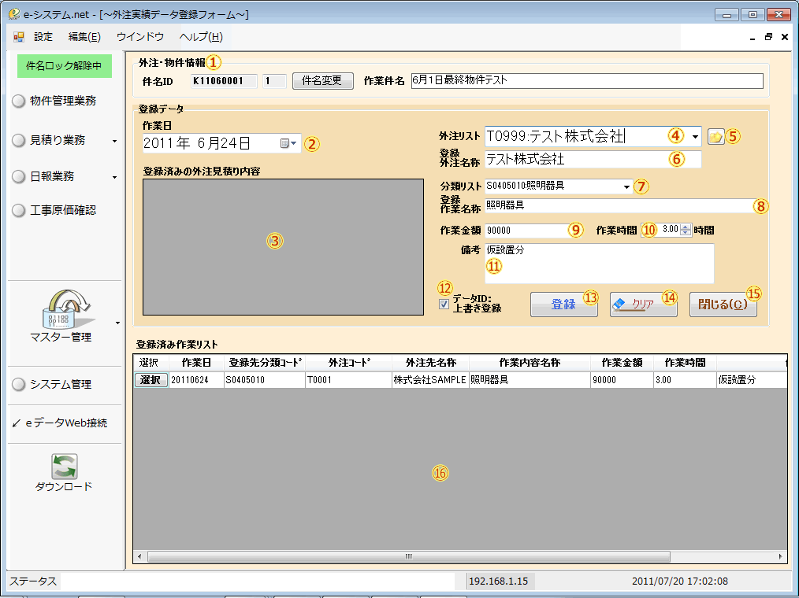Grab the horizontal scrollbar thumb of the work list
The height and width of the screenshot is (598, 799).
pyautogui.click(x=409, y=556)
